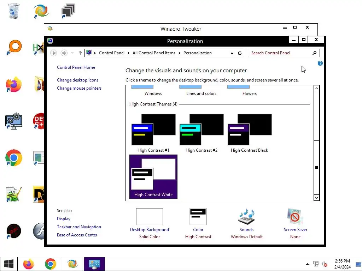Open the recent locations dropdown arrow
Screen dimensions: 362x271
pyautogui.click(x=72, y=53)
